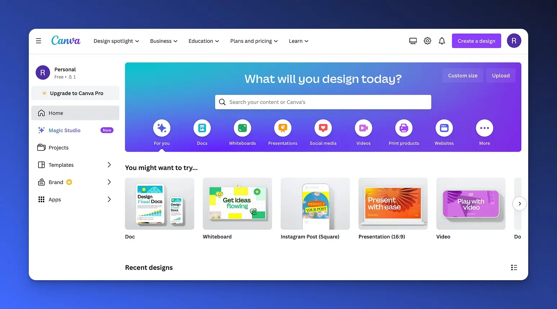557x309 pixels.
Task: Click the Recent designs heading
Action: 149,268
